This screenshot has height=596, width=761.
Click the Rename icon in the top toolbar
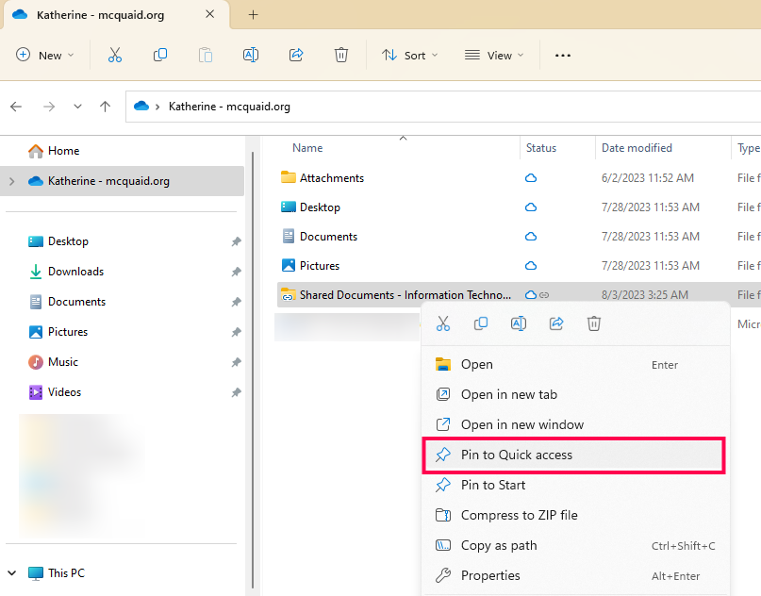pos(251,55)
